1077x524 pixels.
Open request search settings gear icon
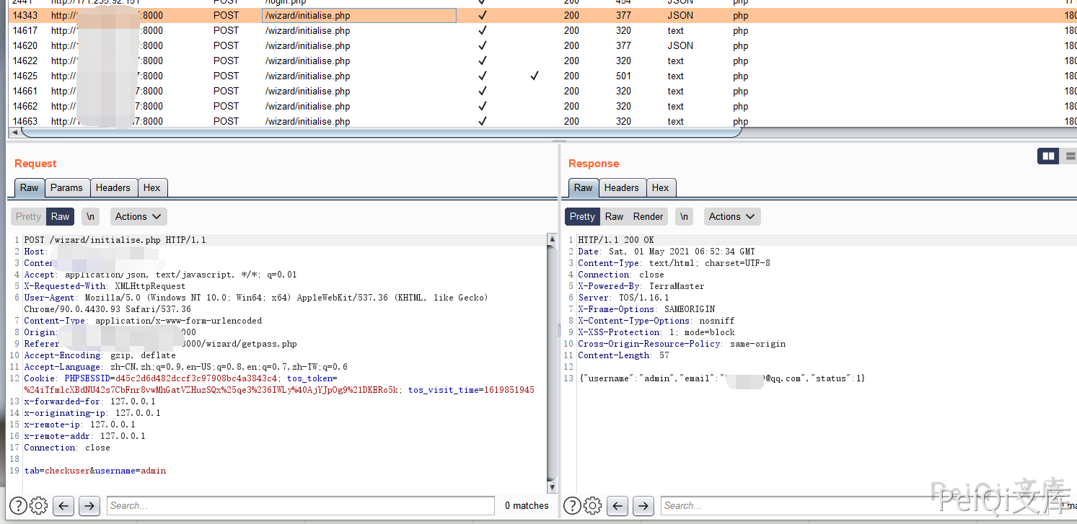pyautogui.click(x=39, y=505)
